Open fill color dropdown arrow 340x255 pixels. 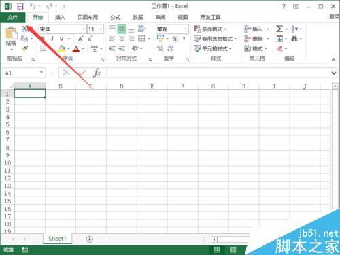69,48
